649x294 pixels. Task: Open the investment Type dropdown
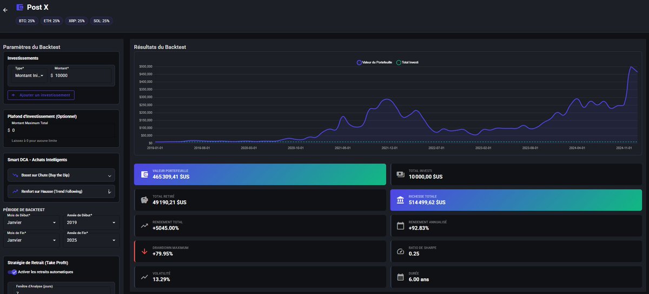coord(29,75)
